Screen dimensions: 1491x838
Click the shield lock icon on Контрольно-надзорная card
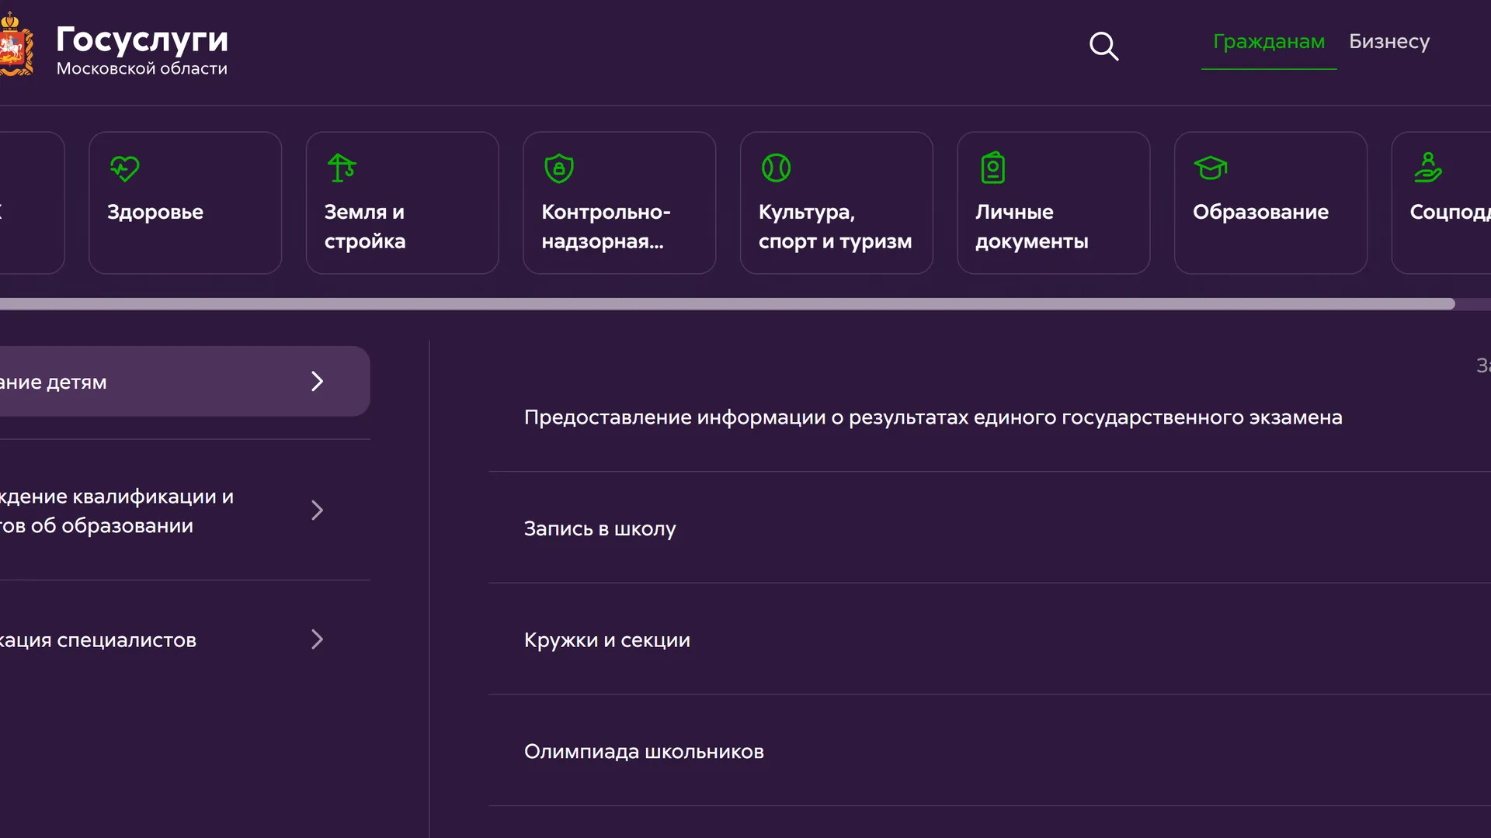point(559,168)
